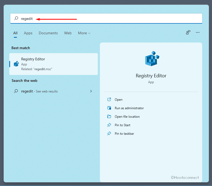Click the Related "regedit.msc" text
Viewport: 212px width, 186px height.
(37, 69)
